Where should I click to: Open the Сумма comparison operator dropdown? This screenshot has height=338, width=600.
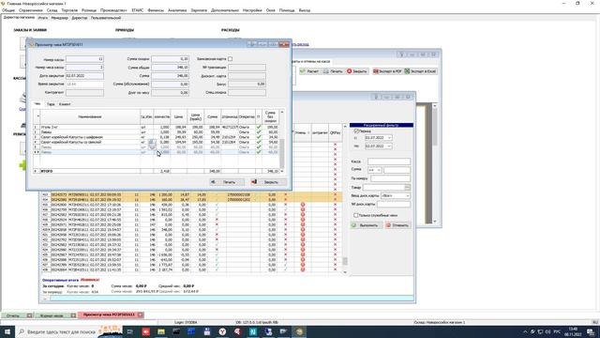(x=379, y=170)
